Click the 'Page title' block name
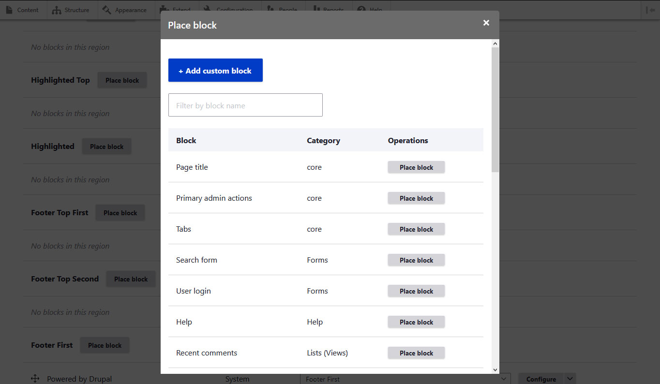Screen dimensions: 660x384 click(192, 167)
